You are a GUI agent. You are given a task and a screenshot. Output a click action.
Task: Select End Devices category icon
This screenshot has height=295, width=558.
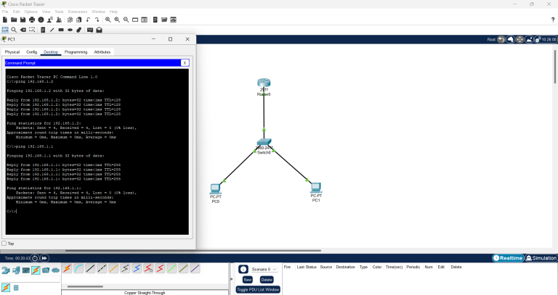pyautogui.click(x=16, y=270)
